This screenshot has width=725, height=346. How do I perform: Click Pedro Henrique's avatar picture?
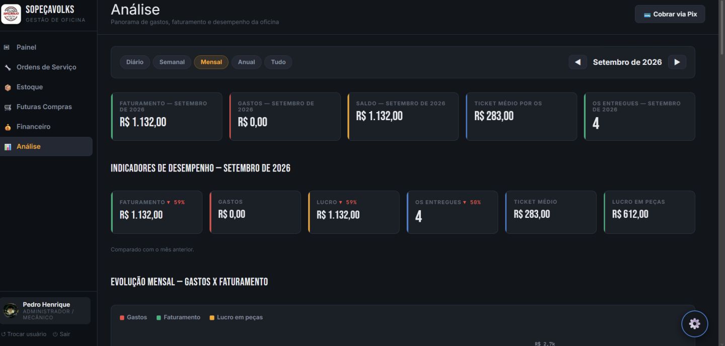point(11,311)
